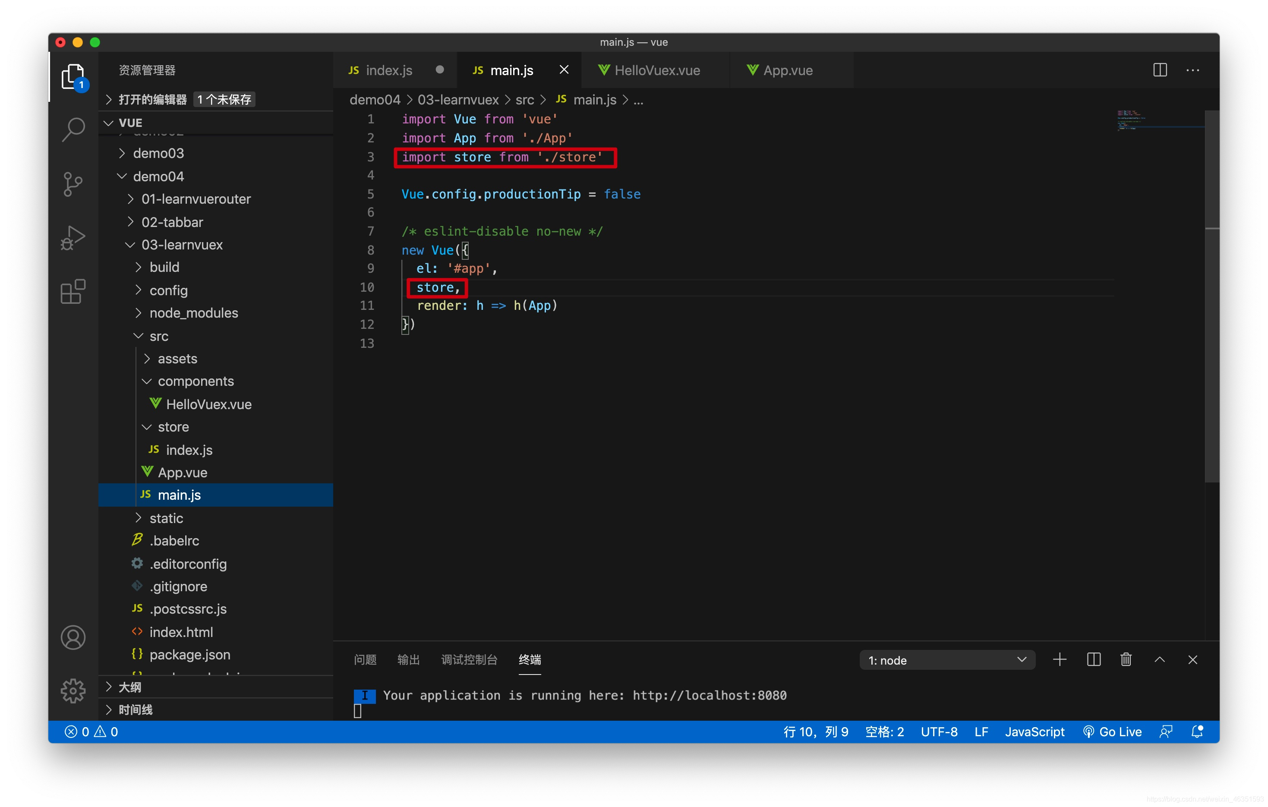The image size is (1268, 807).
Task: Click errors and warnings count in status bar
Action: point(91,732)
